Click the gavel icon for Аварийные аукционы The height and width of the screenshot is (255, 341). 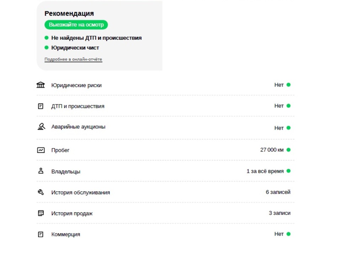tap(41, 126)
